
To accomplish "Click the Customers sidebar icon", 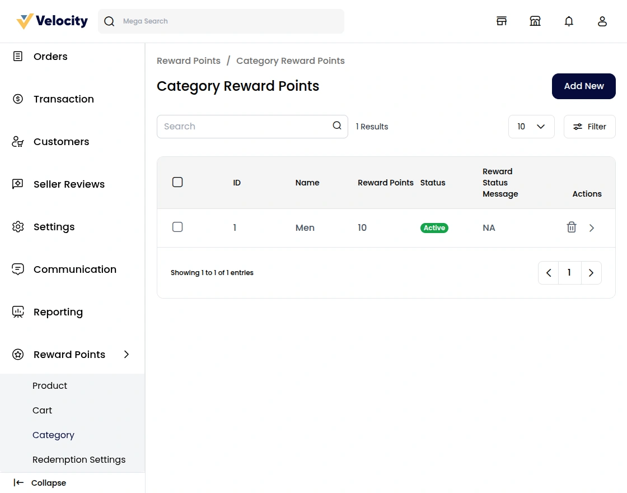I will click(x=17, y=142).
